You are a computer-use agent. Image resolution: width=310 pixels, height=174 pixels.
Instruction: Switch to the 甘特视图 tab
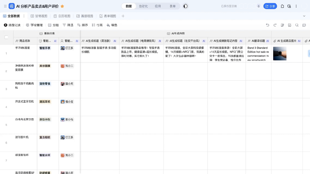point(39,16)
